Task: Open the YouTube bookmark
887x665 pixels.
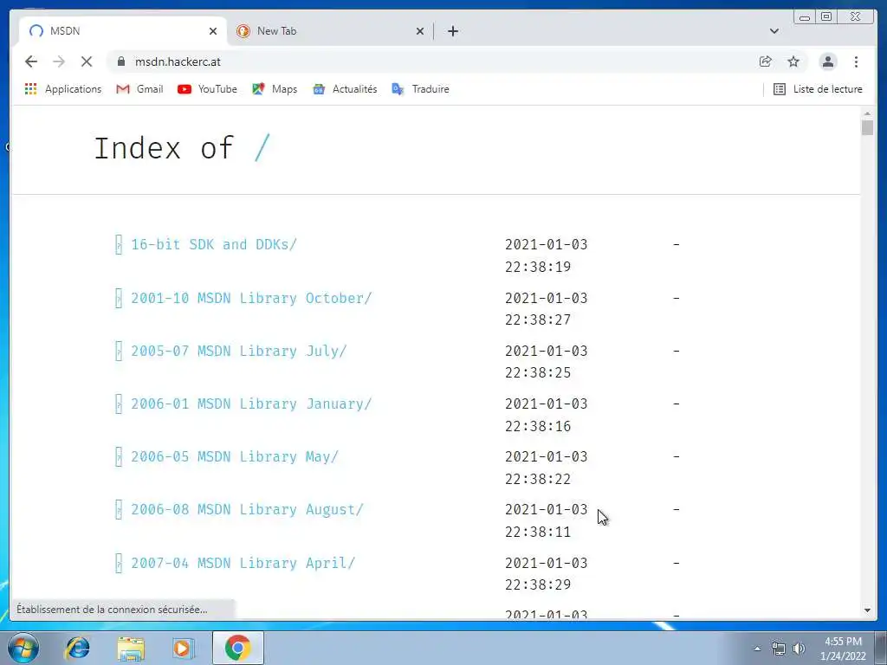Action: pyautogui.click(x=207, y=89)
